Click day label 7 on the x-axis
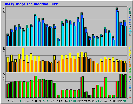133x104 pixels. pos(32,101)
